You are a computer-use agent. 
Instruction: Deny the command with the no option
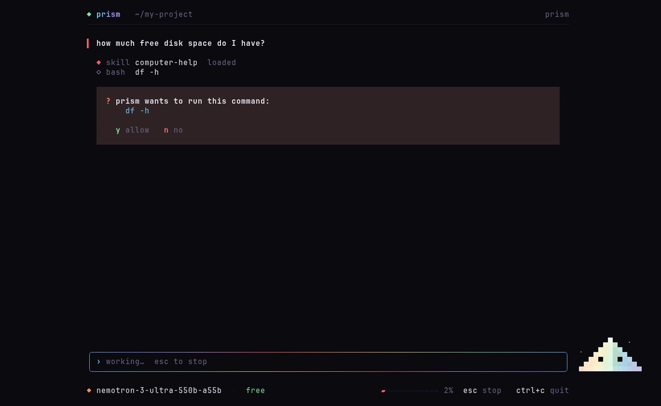[173, 130]
